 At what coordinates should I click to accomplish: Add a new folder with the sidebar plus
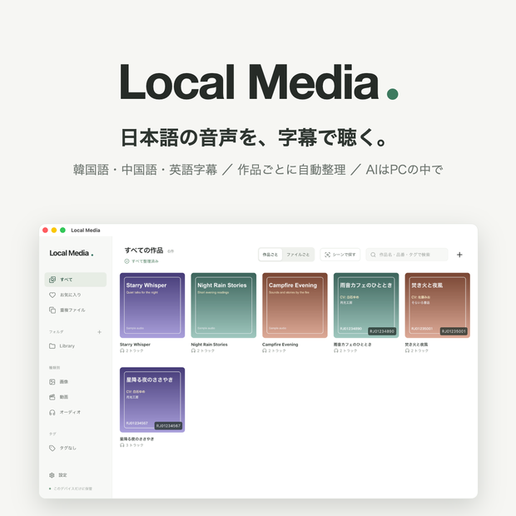(99, 332)
